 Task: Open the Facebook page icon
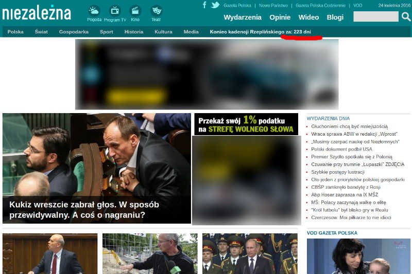point(204,5)
